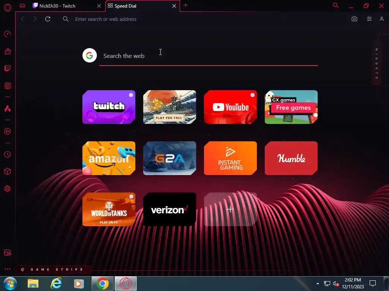Open the YouTube speed dial tile

pos(231,107)
